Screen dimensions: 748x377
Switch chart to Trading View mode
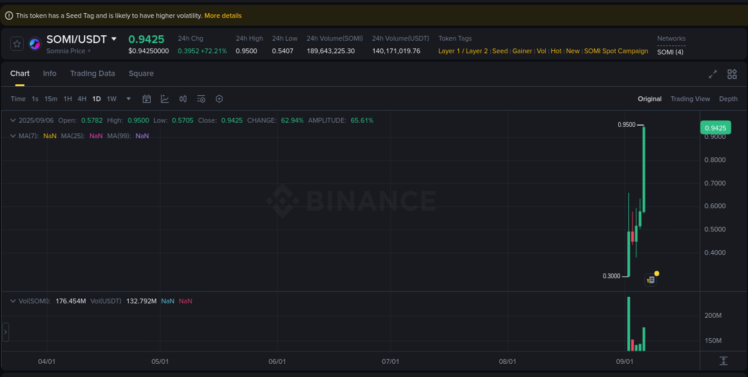click(x=690, y=99)
